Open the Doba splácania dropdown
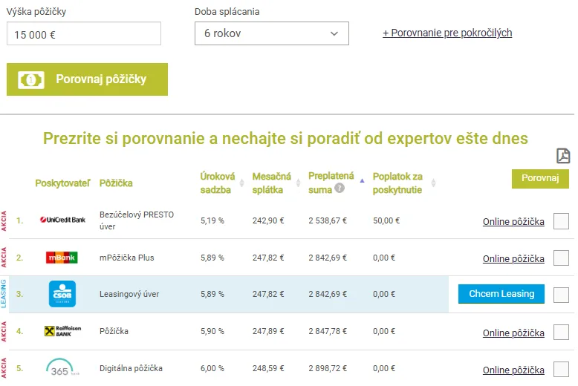 [272, 33]
